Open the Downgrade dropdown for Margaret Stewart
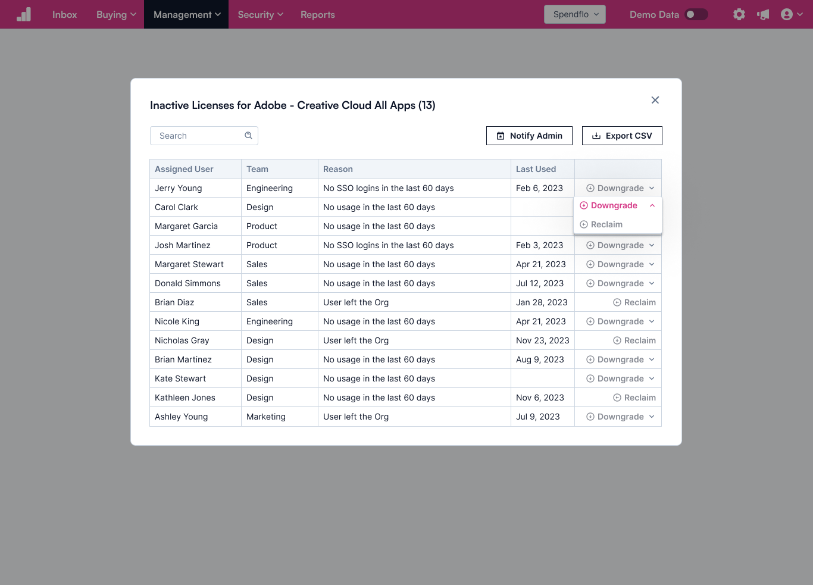 [x=620, y=264]
